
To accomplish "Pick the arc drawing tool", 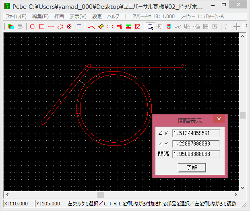I will (60, 27).
